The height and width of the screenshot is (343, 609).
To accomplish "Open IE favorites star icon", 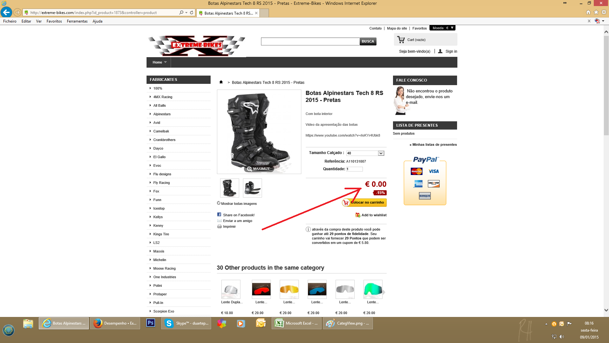I will (x=596, y=12).
